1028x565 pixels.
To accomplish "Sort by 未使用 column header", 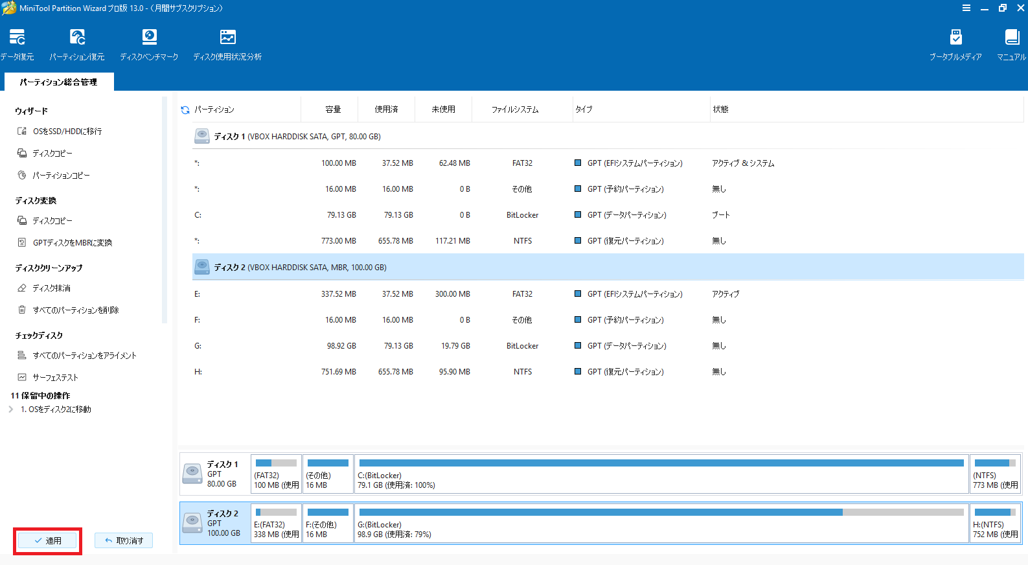I will (443, 110).
